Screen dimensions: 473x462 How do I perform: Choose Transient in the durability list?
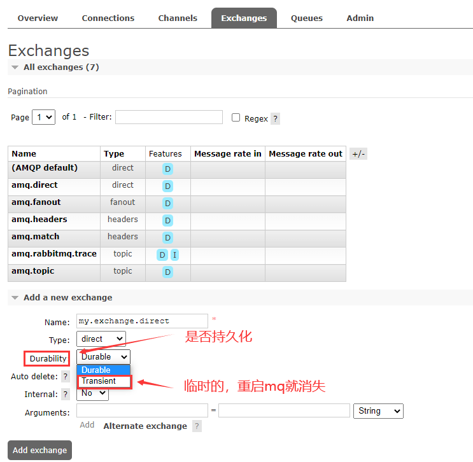104,381
